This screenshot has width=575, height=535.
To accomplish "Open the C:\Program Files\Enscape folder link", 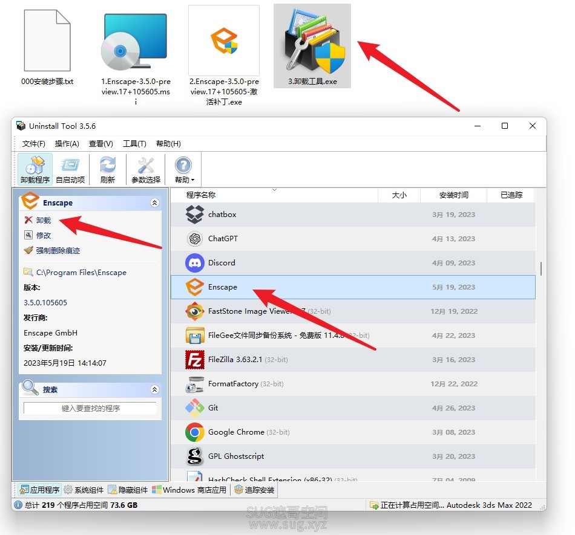I will [81, 273].
